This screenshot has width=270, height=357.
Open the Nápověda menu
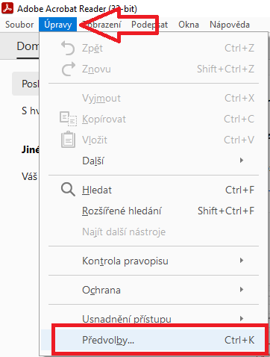point(230,25)
